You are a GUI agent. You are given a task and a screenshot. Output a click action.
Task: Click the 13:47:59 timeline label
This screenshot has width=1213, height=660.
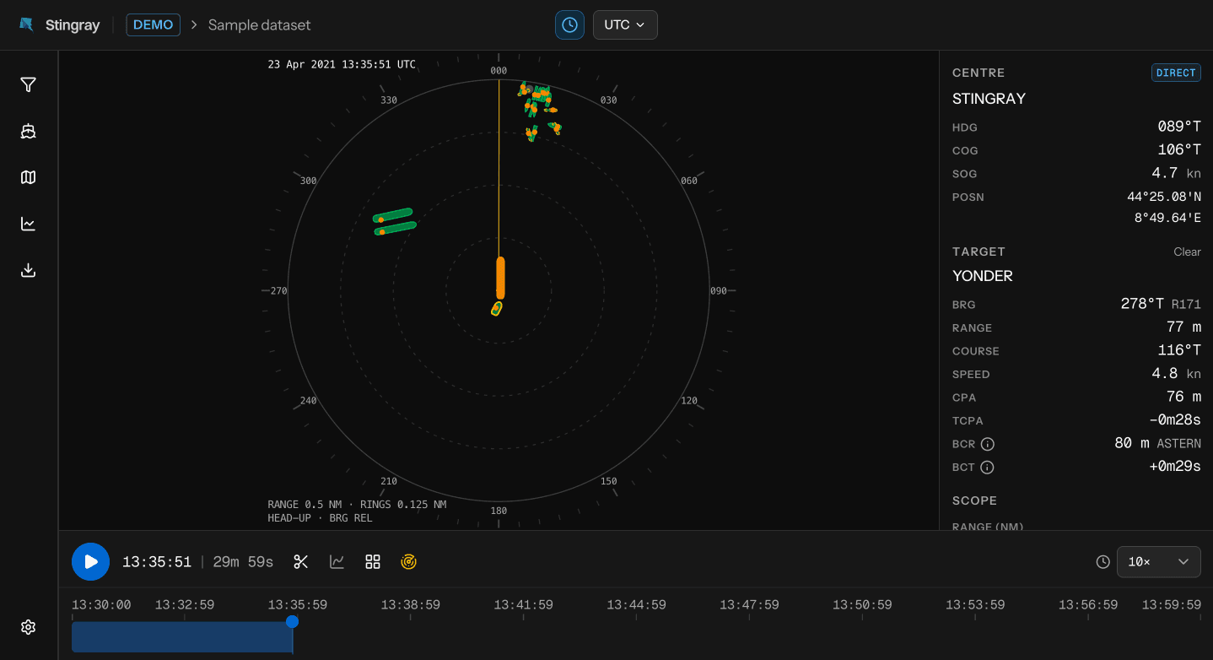(x=749, y=605)
